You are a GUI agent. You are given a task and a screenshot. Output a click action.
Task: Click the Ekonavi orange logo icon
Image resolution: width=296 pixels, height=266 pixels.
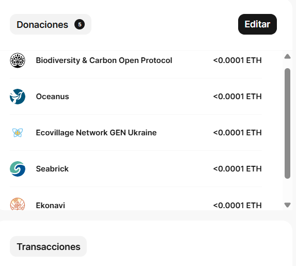(18, 204)
